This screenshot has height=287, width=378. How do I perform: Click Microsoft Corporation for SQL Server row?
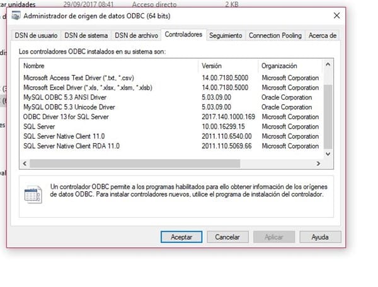click(x=290, y=127)
